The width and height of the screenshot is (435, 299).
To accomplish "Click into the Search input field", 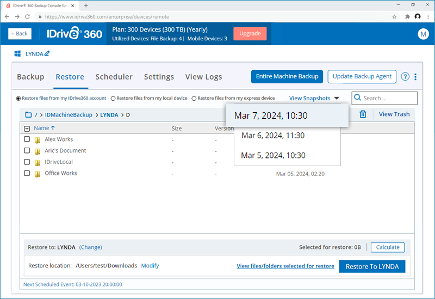I will 388,99.
